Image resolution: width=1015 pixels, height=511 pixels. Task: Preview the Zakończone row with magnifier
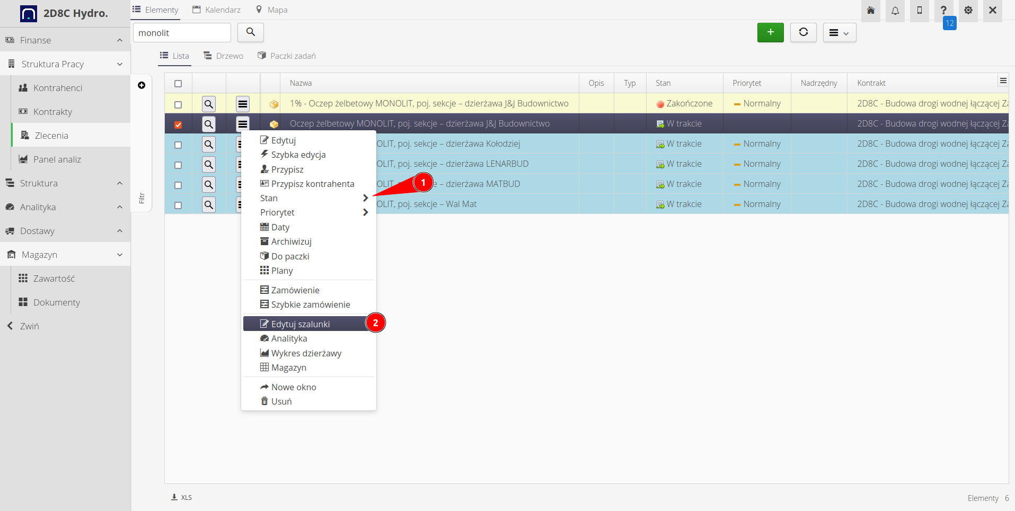click(209, 104)
